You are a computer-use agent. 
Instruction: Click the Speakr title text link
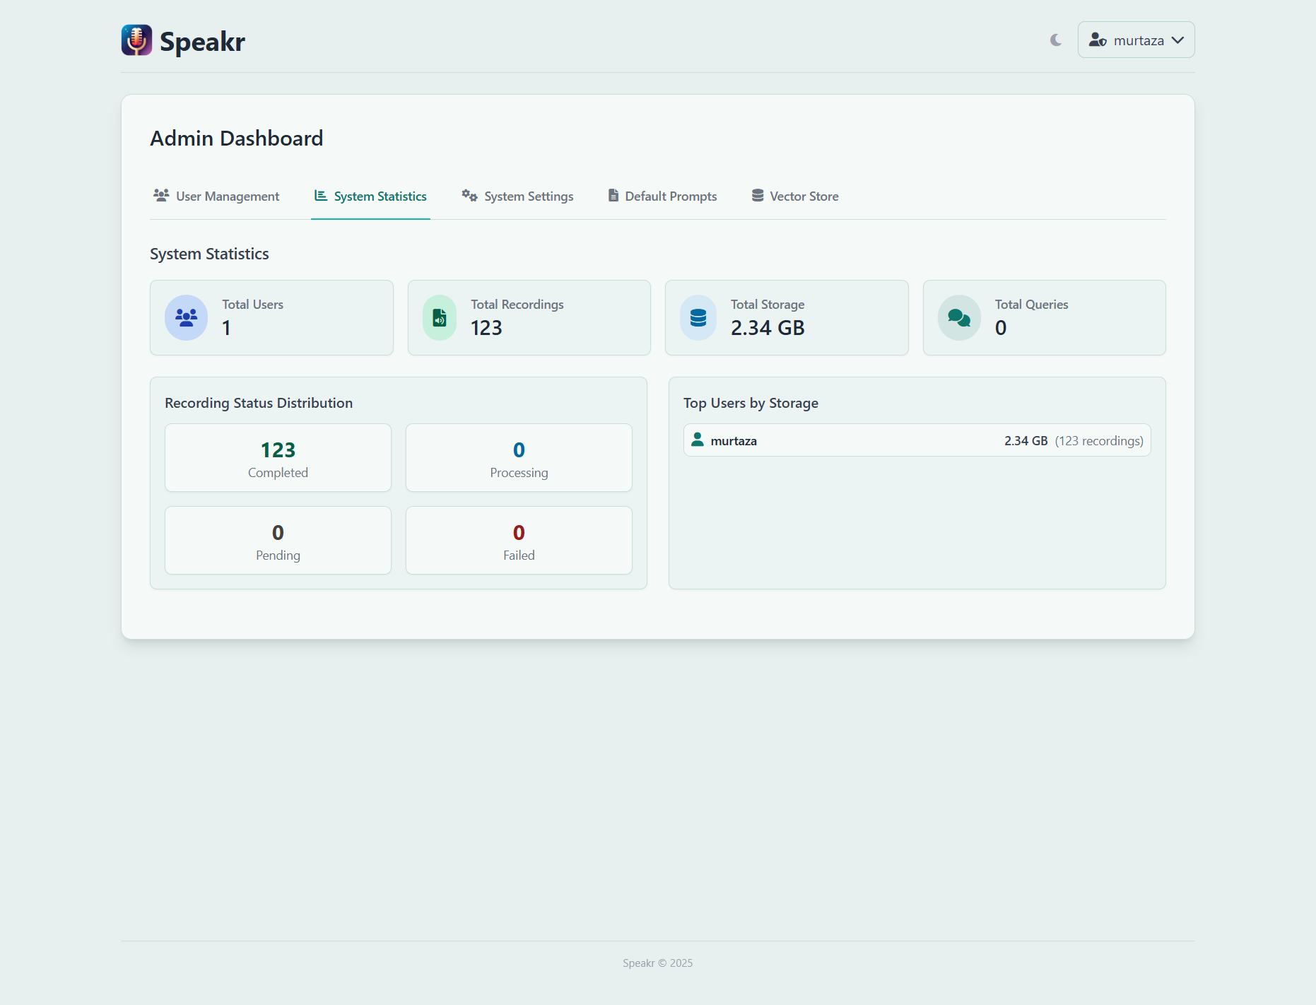tap(202, 42)
